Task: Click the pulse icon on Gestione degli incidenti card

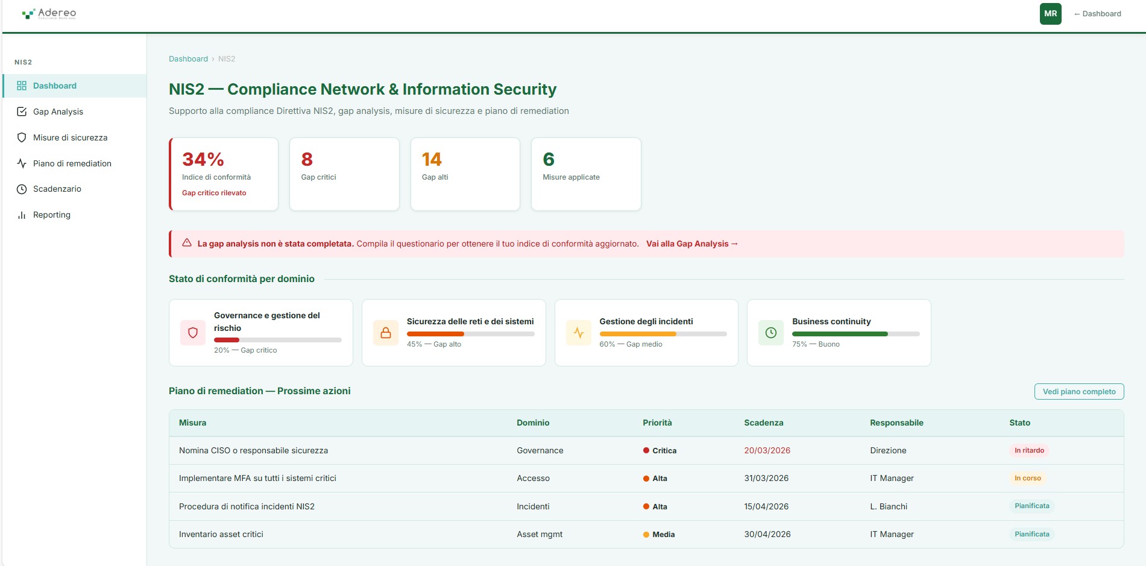Action: [578, 332]
